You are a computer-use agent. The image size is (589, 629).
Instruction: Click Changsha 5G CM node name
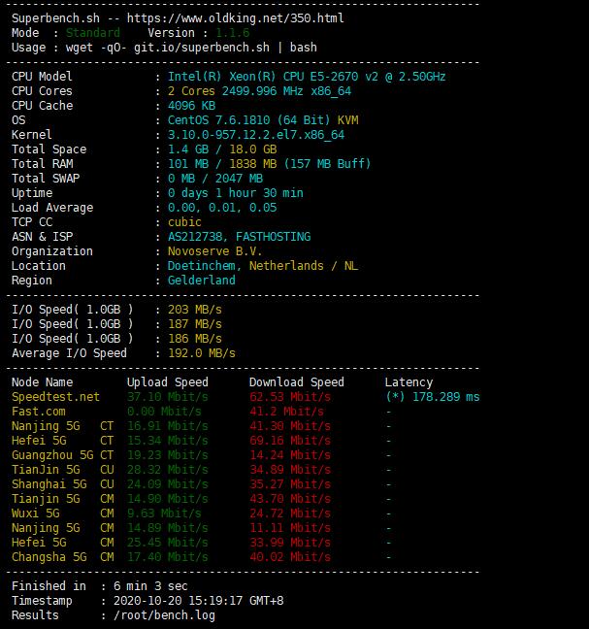62,557
